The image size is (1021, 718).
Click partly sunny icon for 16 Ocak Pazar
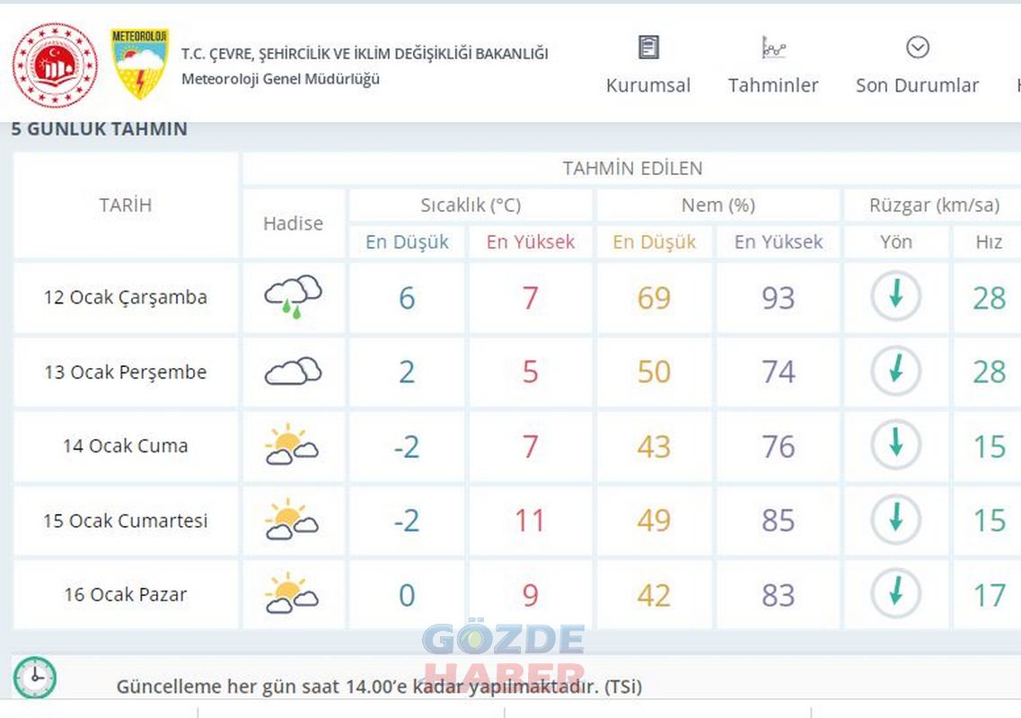click(x=293, y=594)
